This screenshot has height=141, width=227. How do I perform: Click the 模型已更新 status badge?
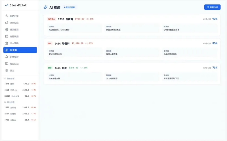point(69,7)
